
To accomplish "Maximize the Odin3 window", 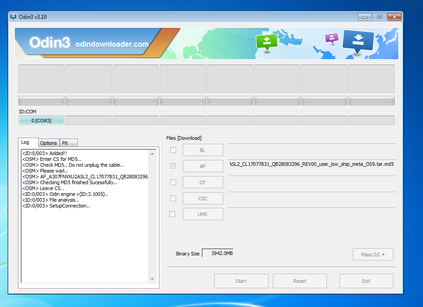I will 379,17.
